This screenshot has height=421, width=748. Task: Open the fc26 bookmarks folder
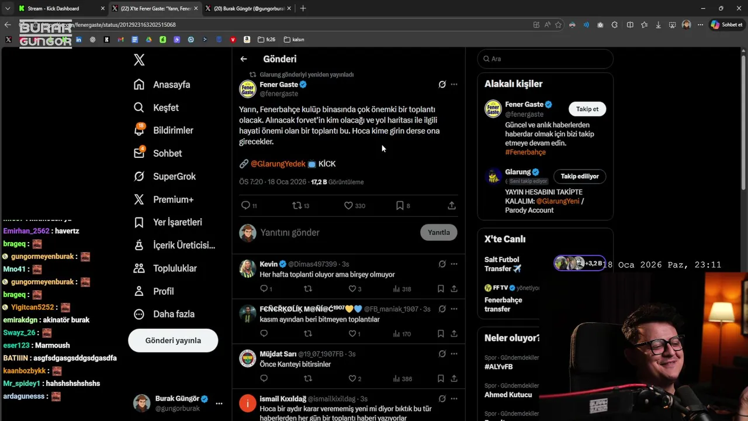[x=266, y=40]
